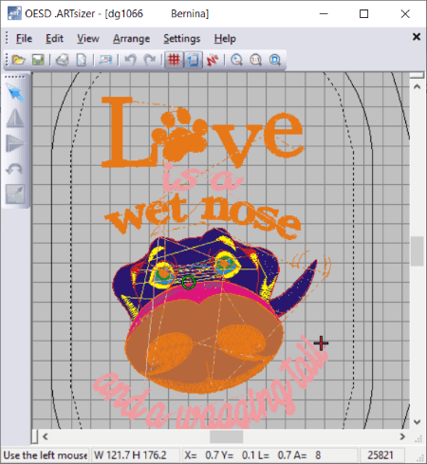Select the arrow pointer tool
Viewport: 427px width, 464px height.
point(15,92)
